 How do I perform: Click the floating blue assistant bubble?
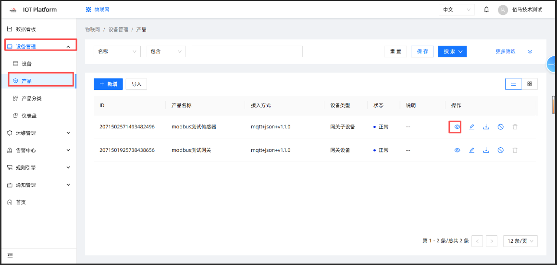coord(551,64)
